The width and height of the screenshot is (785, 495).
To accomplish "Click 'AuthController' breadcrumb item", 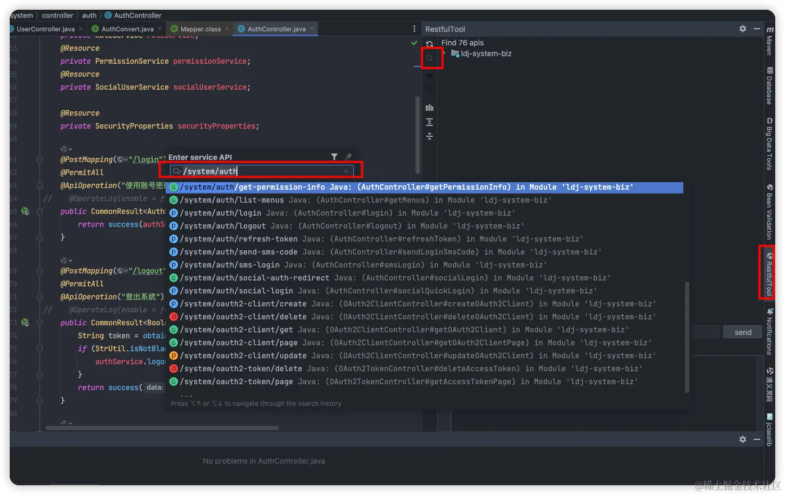I will (133, 15).
